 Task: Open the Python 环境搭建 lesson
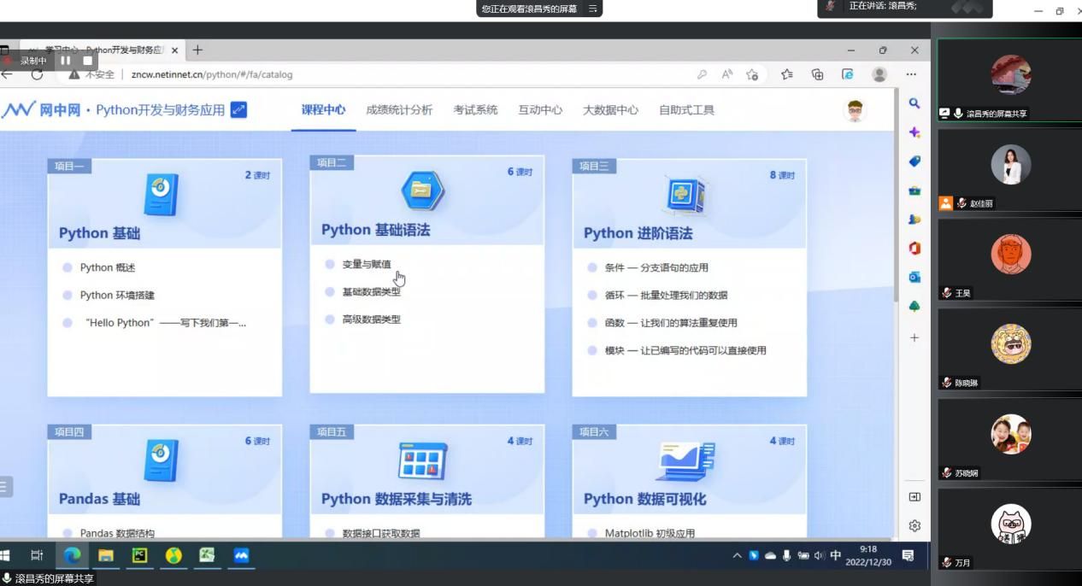117,296
